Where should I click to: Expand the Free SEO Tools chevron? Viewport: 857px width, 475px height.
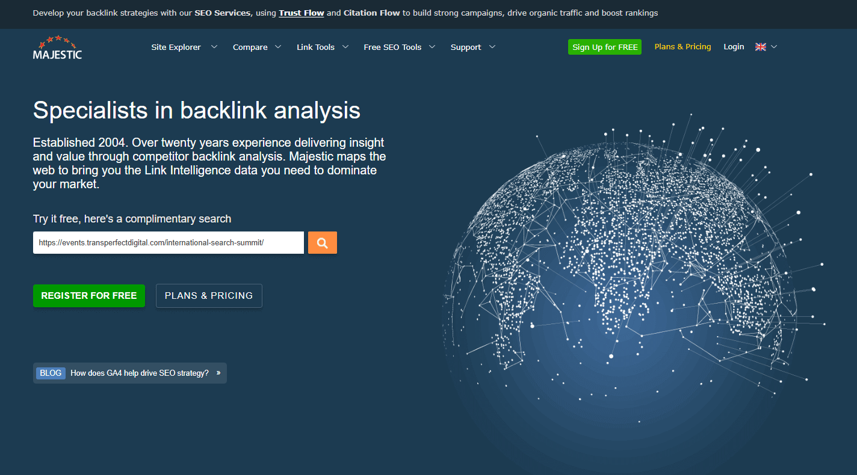pos(432,47)
